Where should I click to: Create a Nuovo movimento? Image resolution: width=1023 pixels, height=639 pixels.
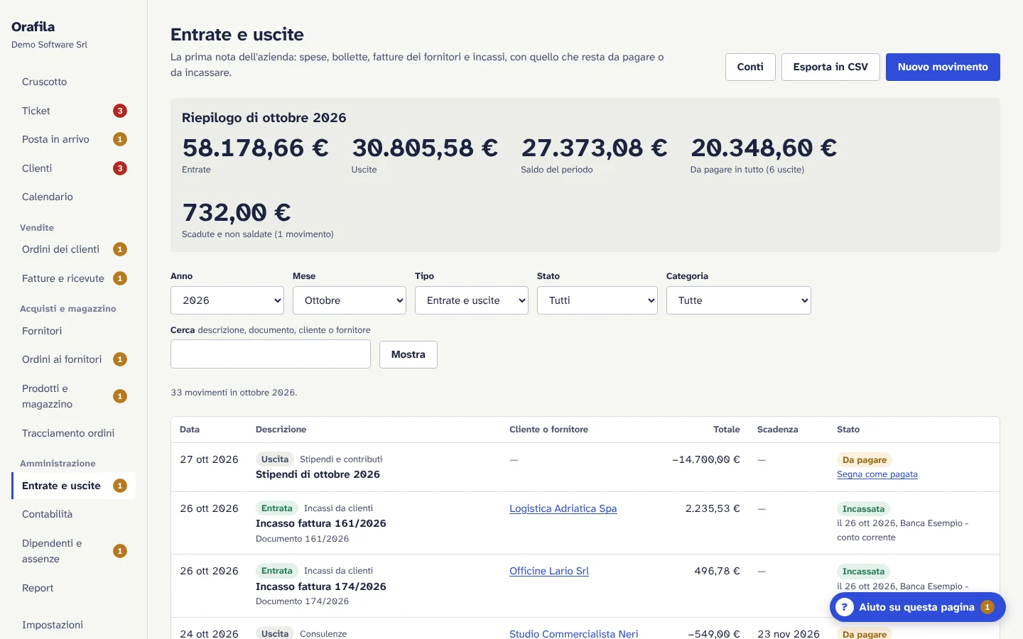coord(943,67)
